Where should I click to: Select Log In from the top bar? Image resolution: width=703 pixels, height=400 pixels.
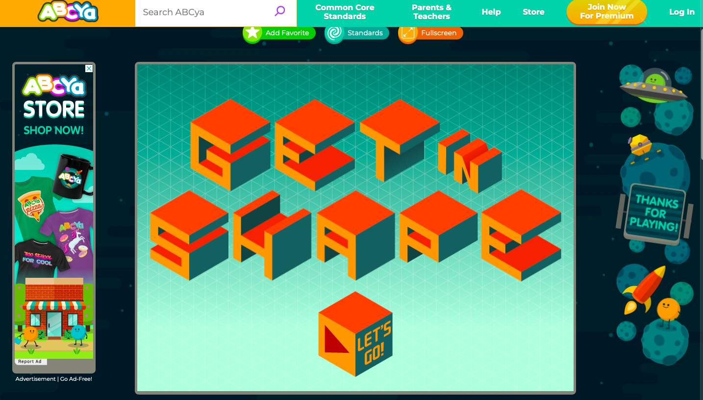pos(681,12)
